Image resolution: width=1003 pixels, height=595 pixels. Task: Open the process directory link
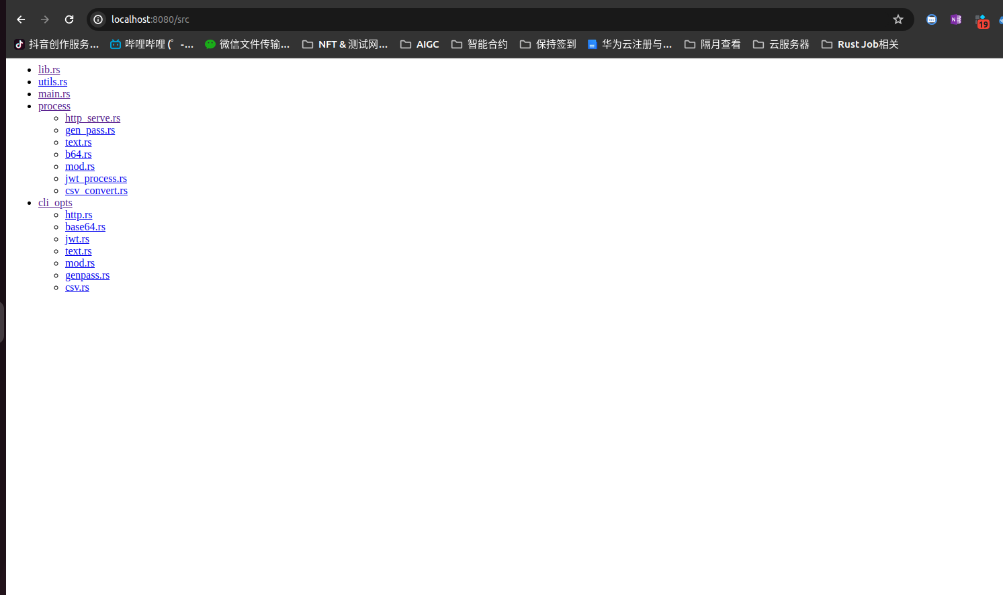click(x=54, y=106)
